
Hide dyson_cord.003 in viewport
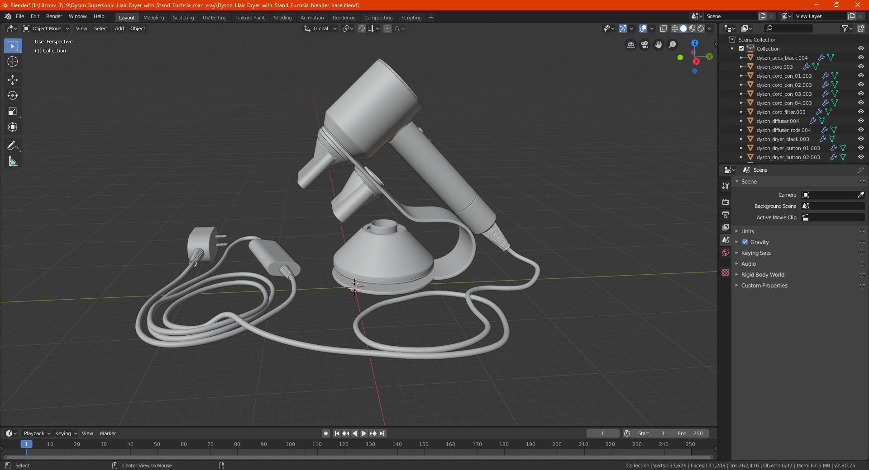point(861,66)
